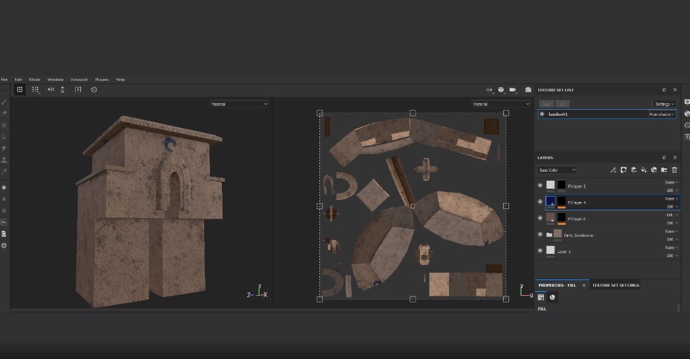The image size is (690, 359).
Task: Open the Base Color channel dropdown
Action: 557,170
